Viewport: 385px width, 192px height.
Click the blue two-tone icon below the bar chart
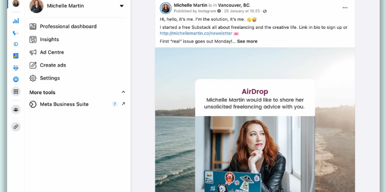(x=16, y=33)
